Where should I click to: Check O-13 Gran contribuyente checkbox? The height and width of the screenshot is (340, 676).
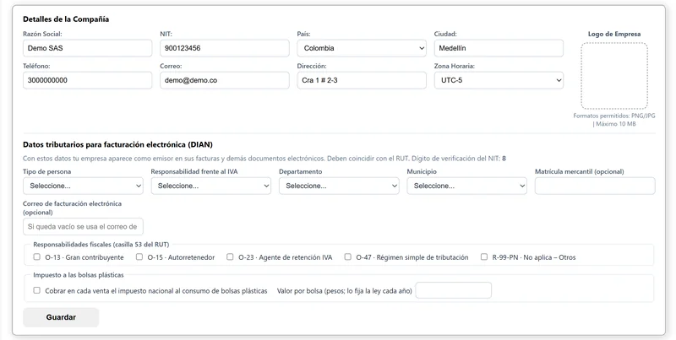click(x=37, y=257)
